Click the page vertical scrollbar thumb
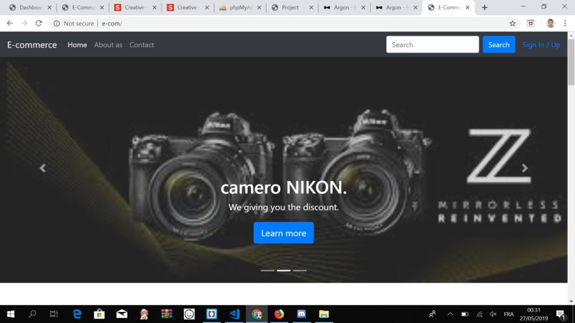The width and height of the screenshot is (575, 323). [x=571, y=62]
